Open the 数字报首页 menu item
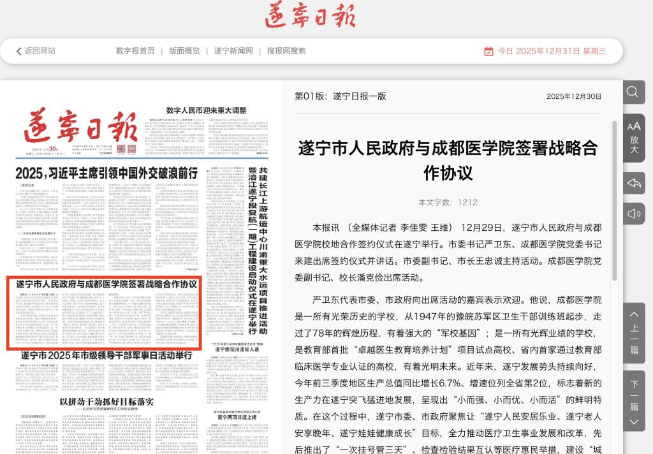The height and width of the screenshot is (454, 653). coord(135,51)
